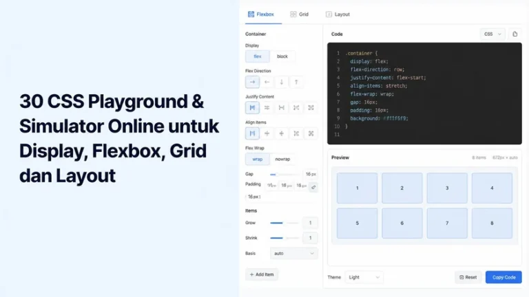Viewport: 529px width, 297px height.
Task: Click the 'flex-wrap: wrap;' code line
Action: pyautogui.click(x=372, y=94)
